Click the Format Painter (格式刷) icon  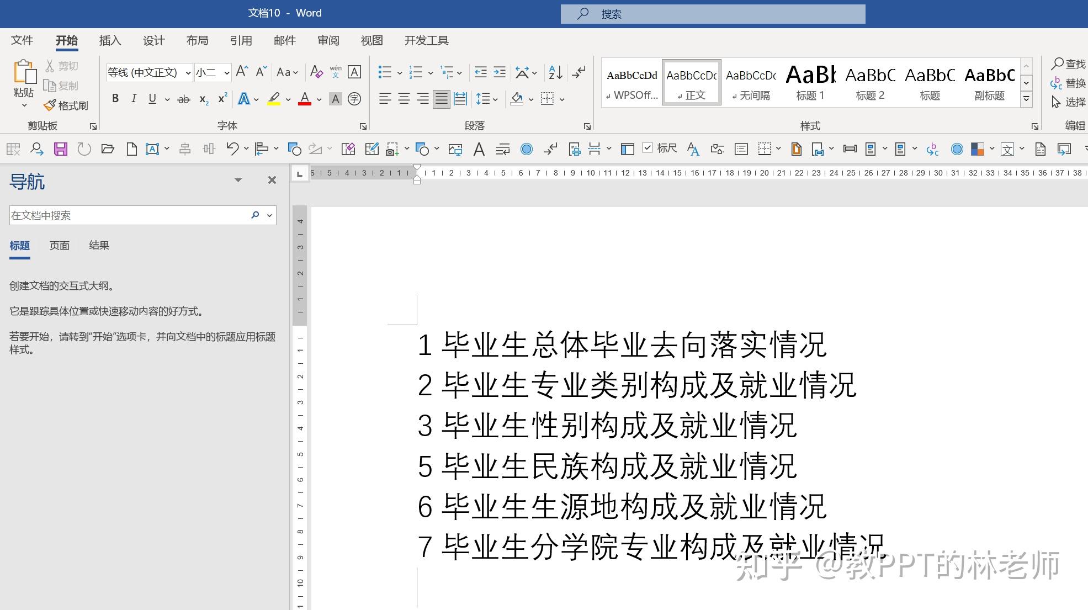click(x=50, y=105)
